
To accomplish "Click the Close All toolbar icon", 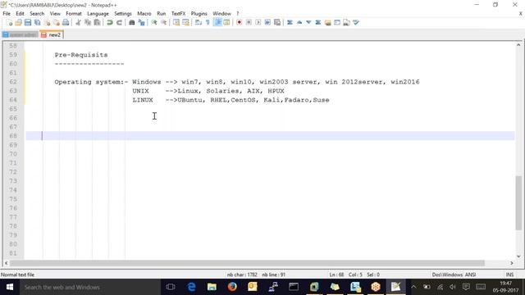I will tap(57, 22).
